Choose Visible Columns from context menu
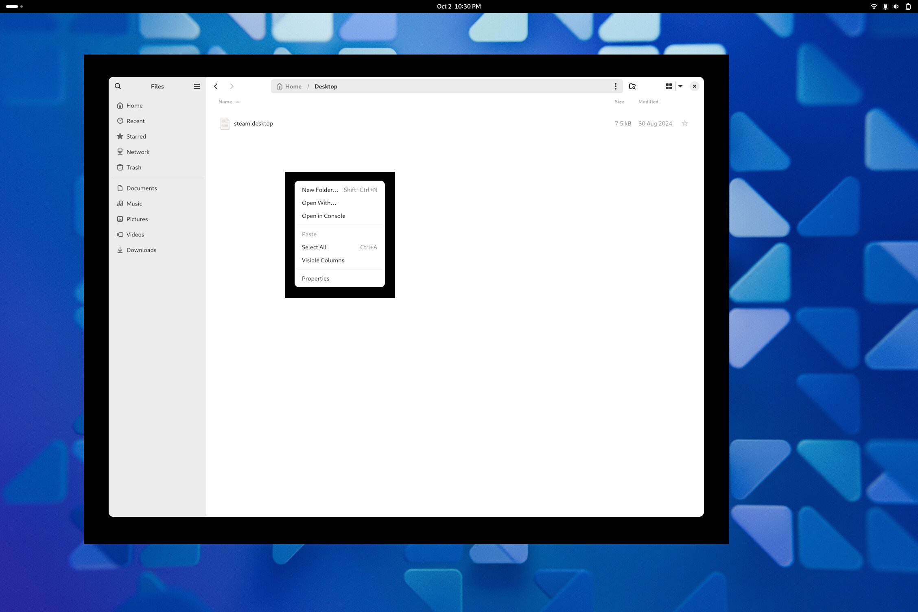This screenshot has height=612, width=918. [x=340, y=260]
